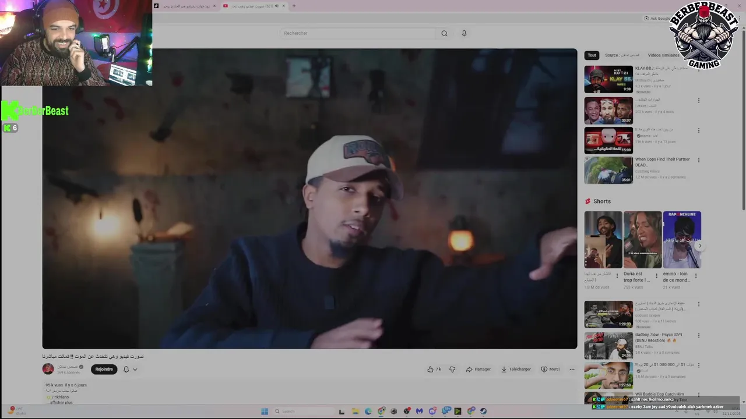Open Badboy 7low - Psyco Sh*t video title
Viewport: 746px width, 419px height.
click(x=659, y=338)
